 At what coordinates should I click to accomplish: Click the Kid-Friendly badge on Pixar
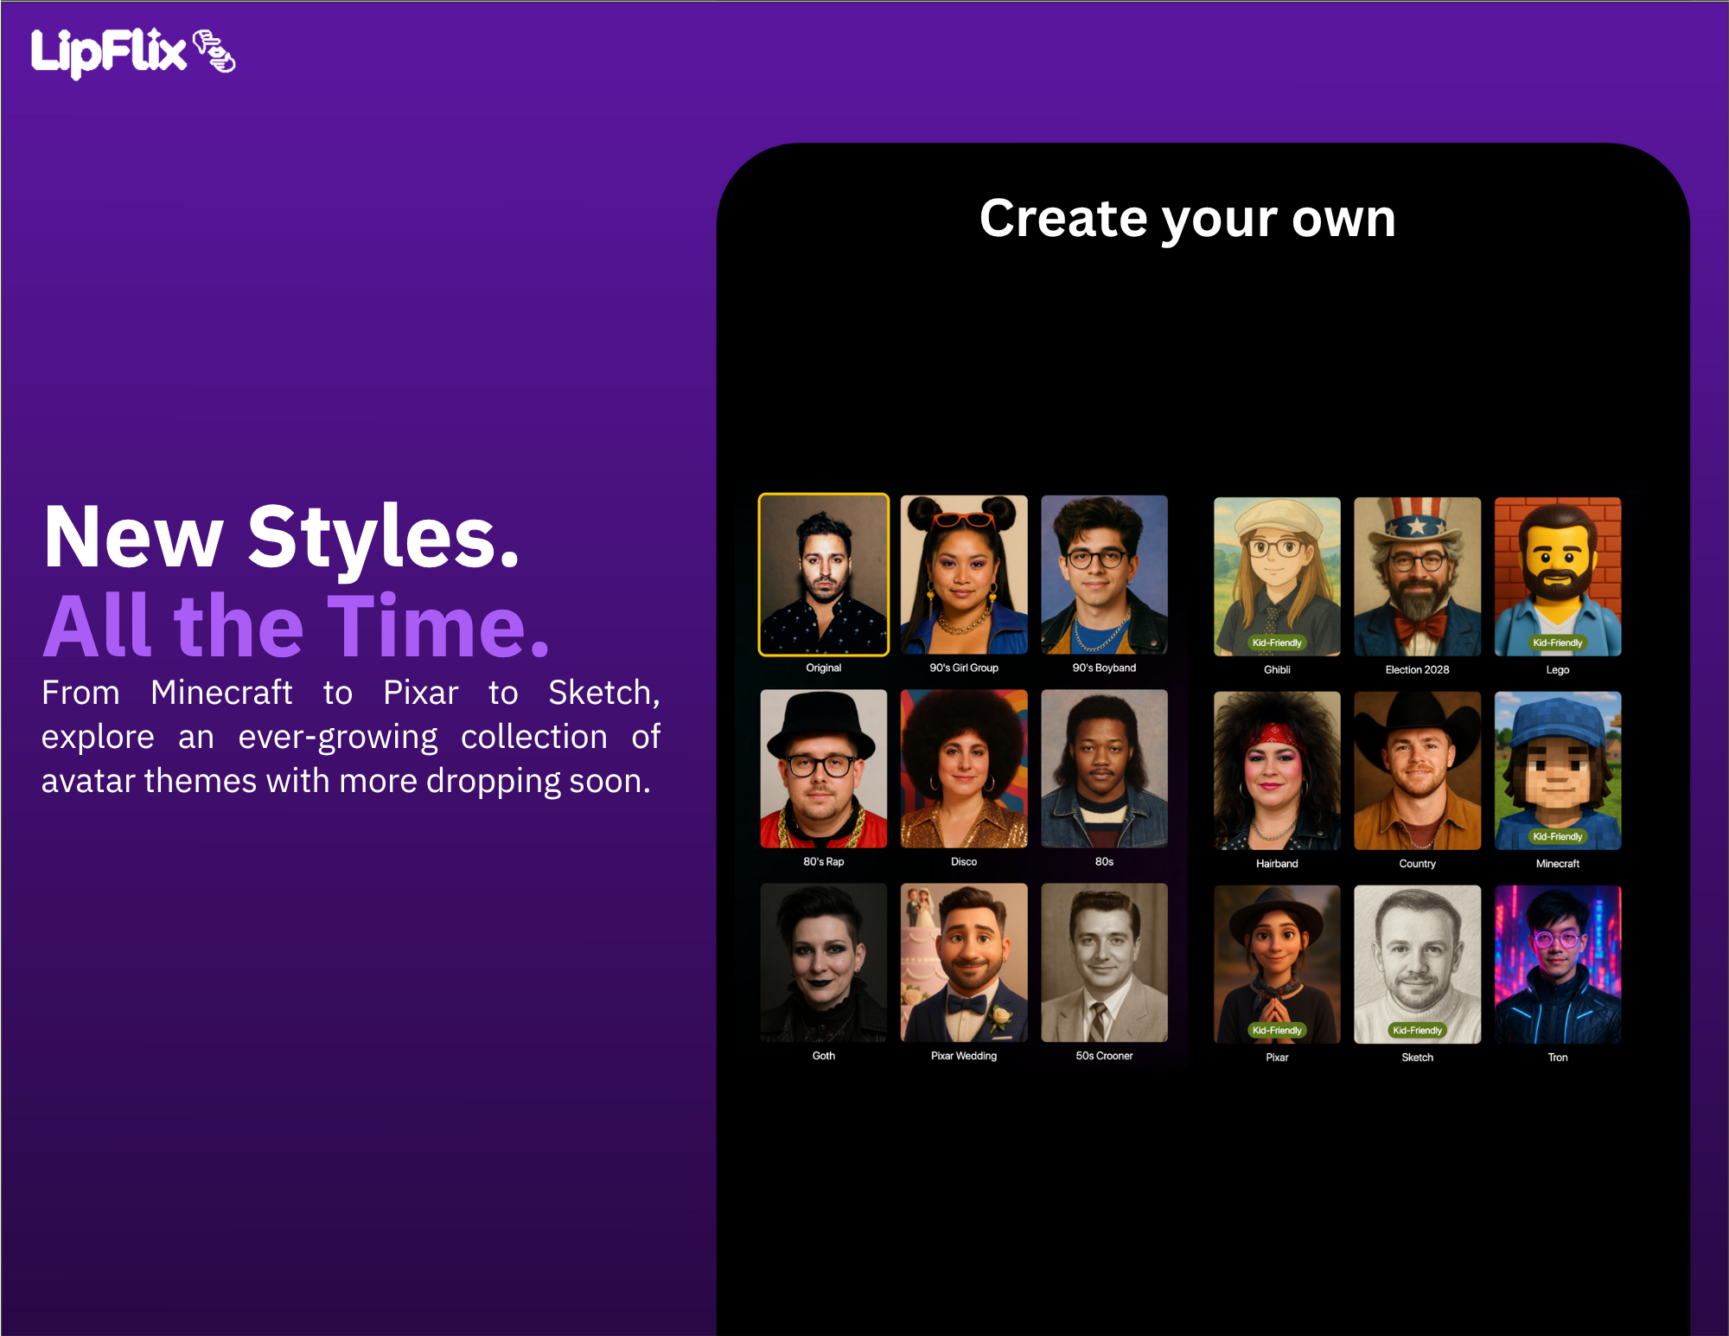[x=1277, y=1030]
